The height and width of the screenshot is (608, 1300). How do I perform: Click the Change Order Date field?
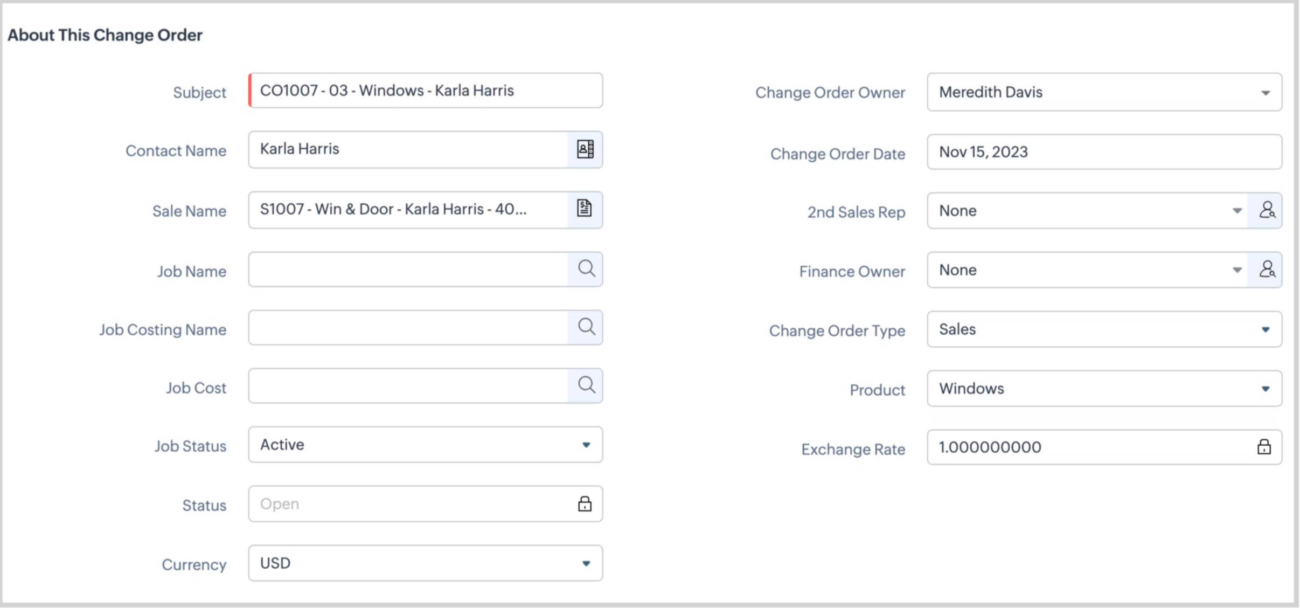pos(1103,152)
